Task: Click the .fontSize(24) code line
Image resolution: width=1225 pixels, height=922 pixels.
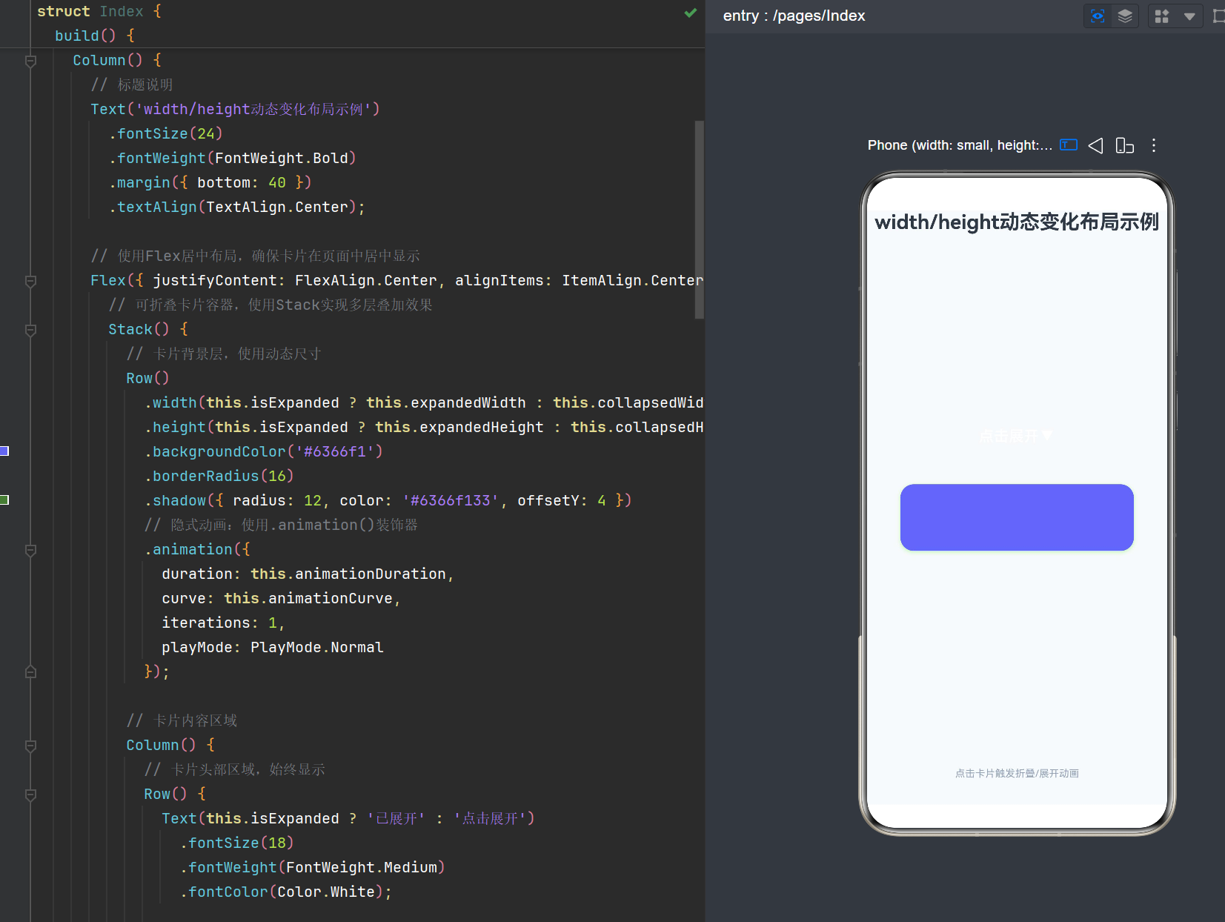Action: [166, 133]
